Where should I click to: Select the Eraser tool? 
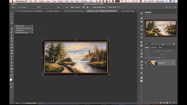point(12,44)
